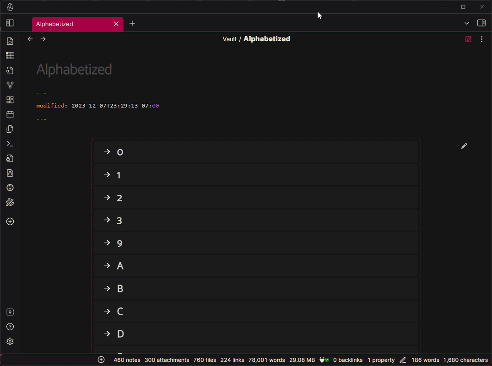
Task: Open the command palette terminal icon
Action: [10, 144]
